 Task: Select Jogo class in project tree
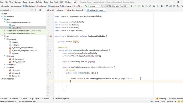pos(13,25)
